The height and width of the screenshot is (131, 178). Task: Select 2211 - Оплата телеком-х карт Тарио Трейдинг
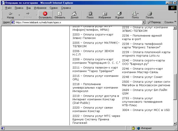coord(95,69)
